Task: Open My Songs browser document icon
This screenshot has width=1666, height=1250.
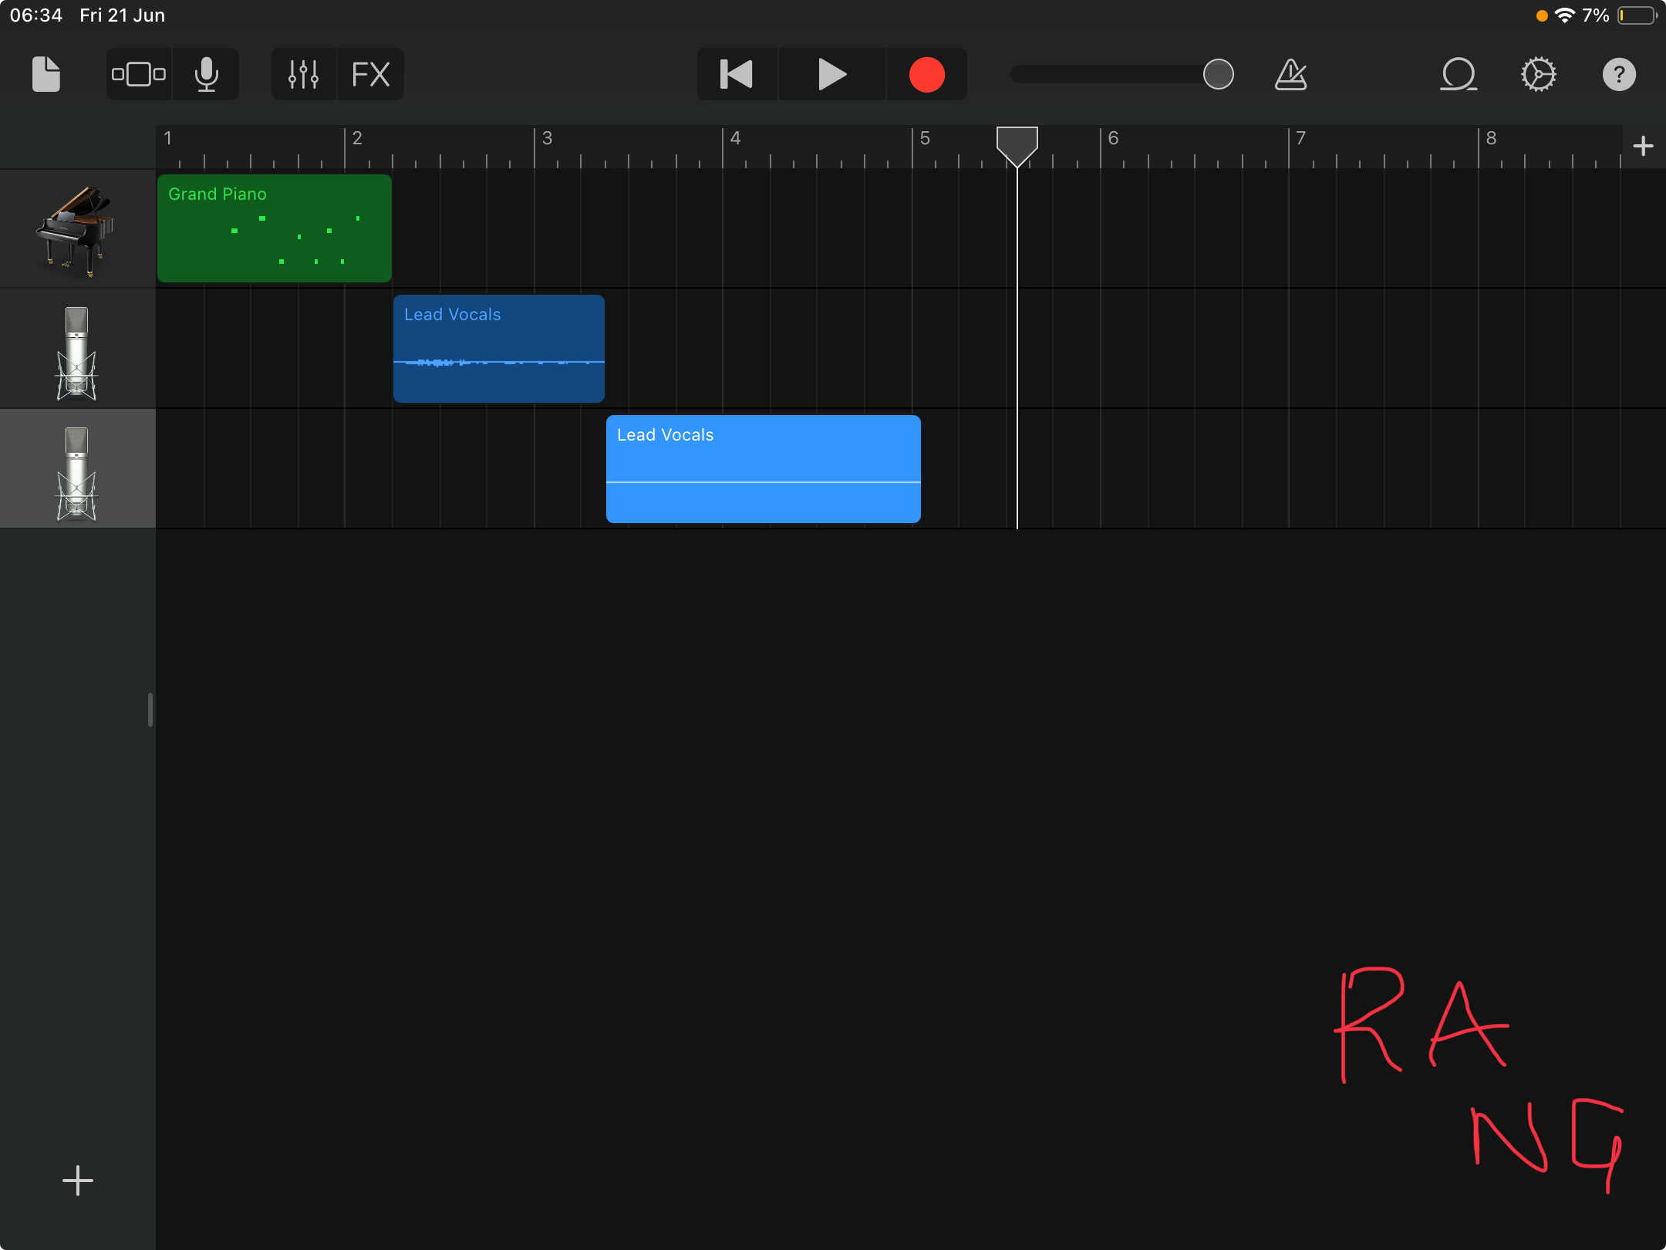Action: 46,75
